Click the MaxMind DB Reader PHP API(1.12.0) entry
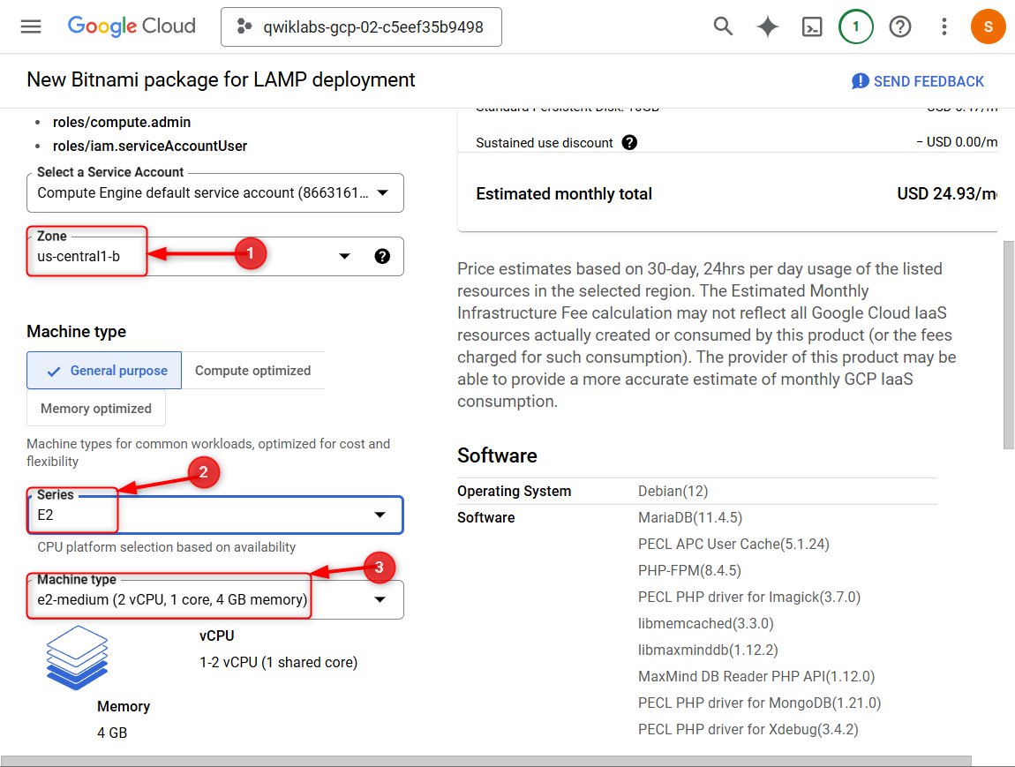Image resolution: width=1015 pixels, height=767 pixels. pos(756,676)
